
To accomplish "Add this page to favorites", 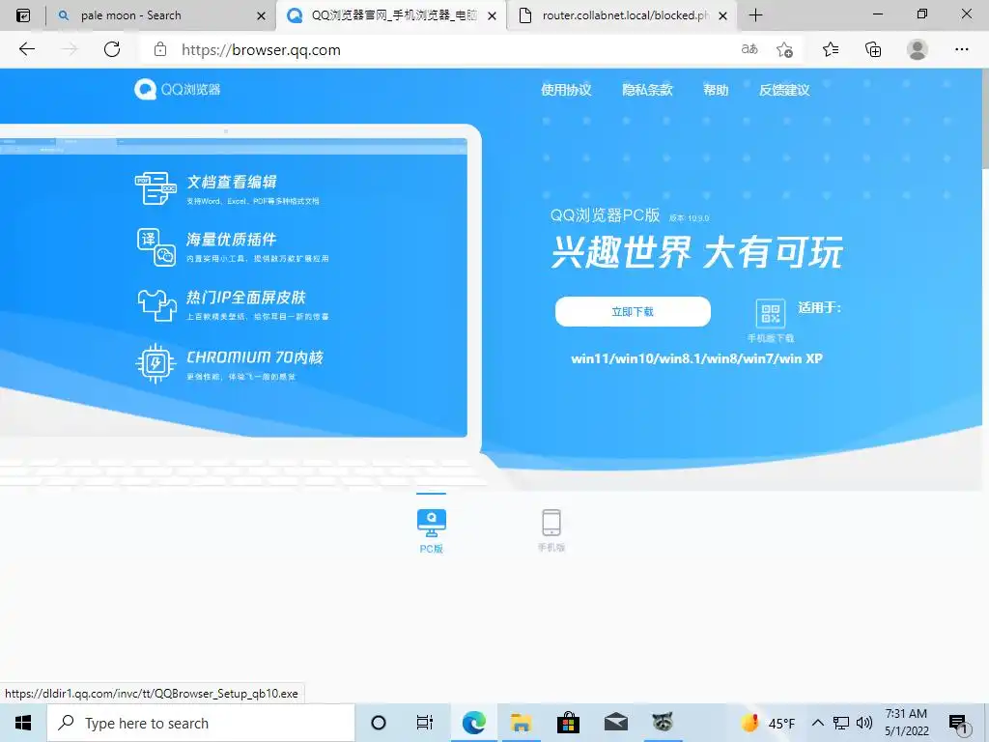I will 784,49.
